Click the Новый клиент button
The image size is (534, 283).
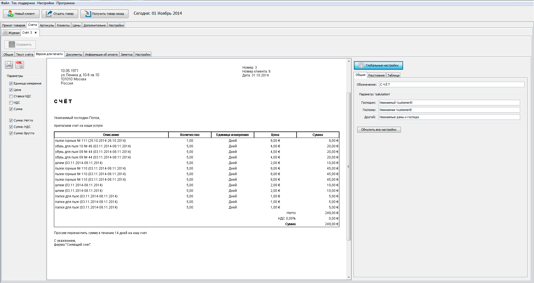[x=21, y=14]
